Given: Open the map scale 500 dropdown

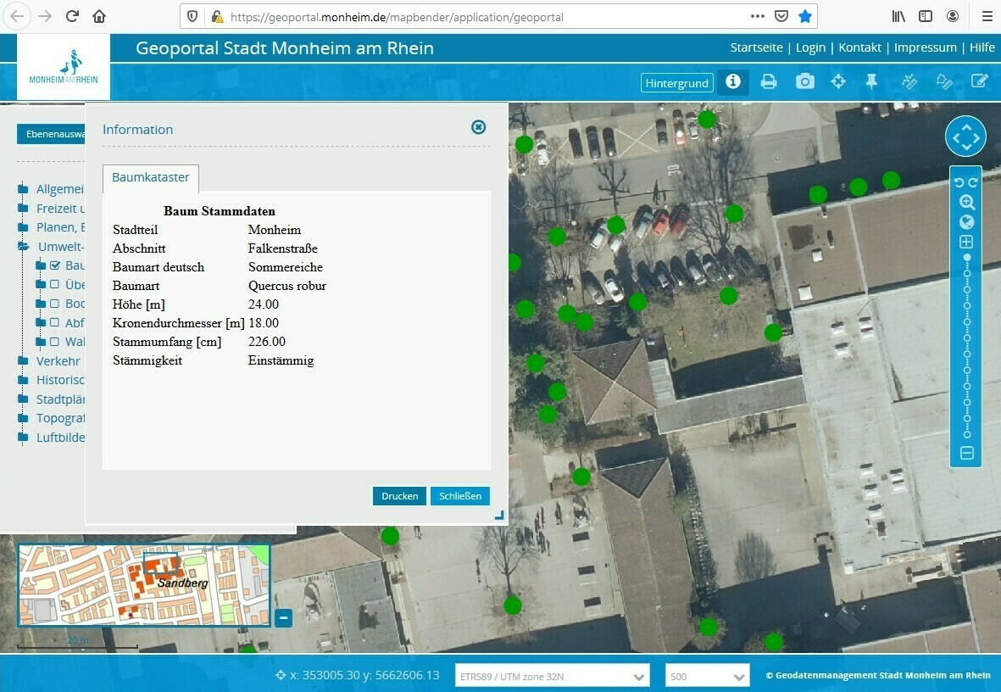Looking at the screenshot, I should click(708, 677).
